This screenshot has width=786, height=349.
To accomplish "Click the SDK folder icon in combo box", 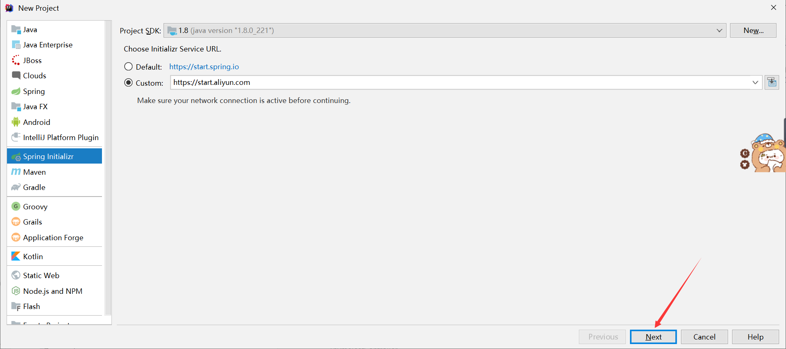I will pyautogui.click(x=172, y=30).
